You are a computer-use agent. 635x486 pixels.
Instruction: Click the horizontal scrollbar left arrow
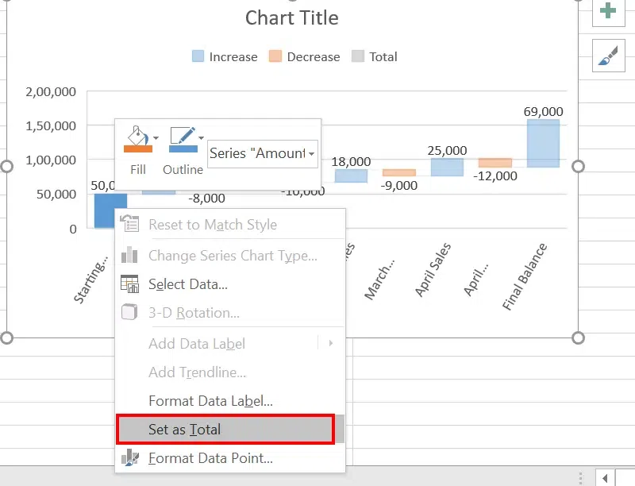605,478
